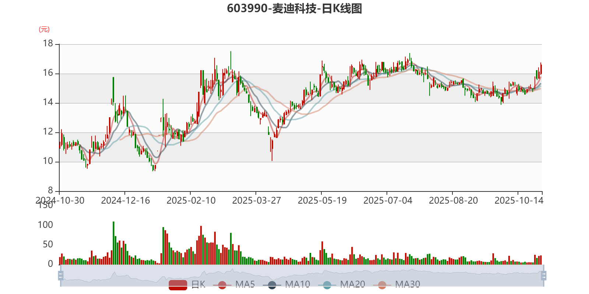The height and width of the screenshot is (294, 589).
Task: Toggle MA10 line visibility in legend
Action: (286, 284)
